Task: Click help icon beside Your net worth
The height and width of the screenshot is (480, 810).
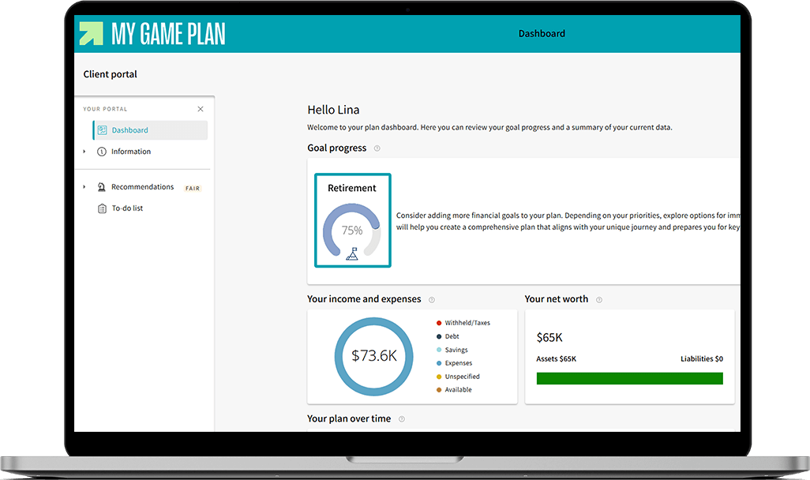Action: (599, 300)
